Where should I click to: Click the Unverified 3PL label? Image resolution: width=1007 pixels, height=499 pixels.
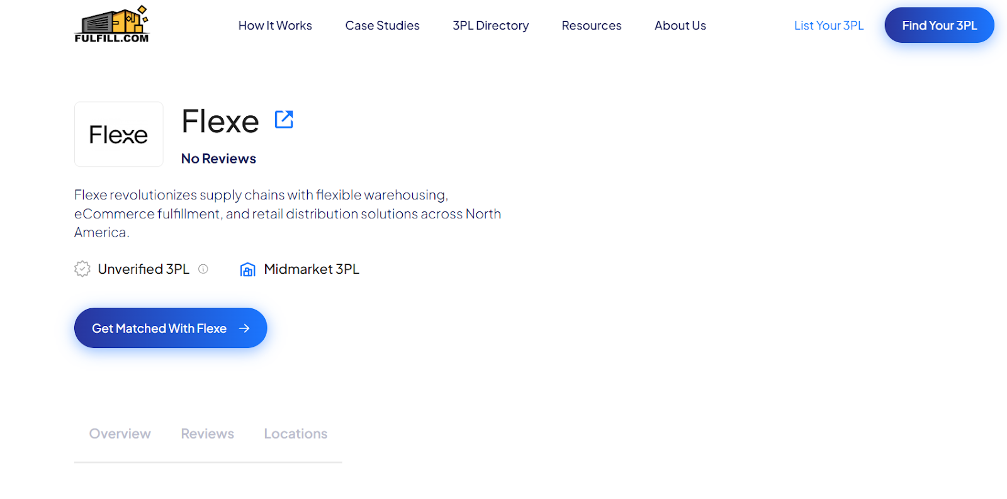pos(143,269)
